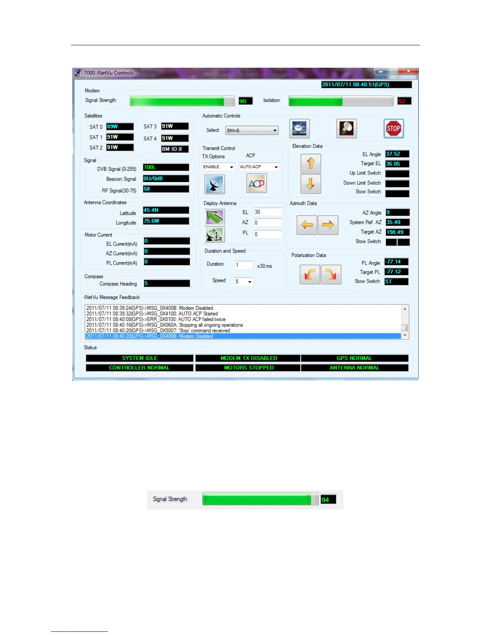This screenshot has height=635, width=491.
Task: Click the polarization Stow Switch ST indicator
Action: tap(396, 282)
